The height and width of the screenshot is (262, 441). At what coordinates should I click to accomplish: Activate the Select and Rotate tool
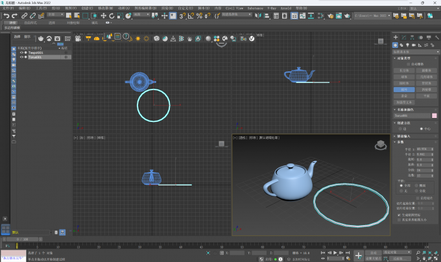tap(112, 16)
